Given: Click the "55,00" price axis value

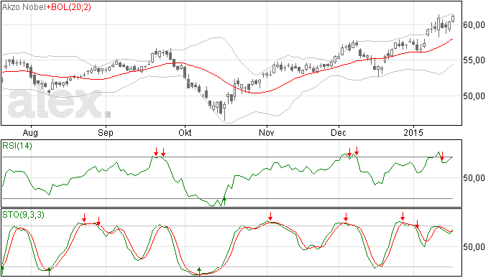Looking at the screenshot, I should (474, 60).
